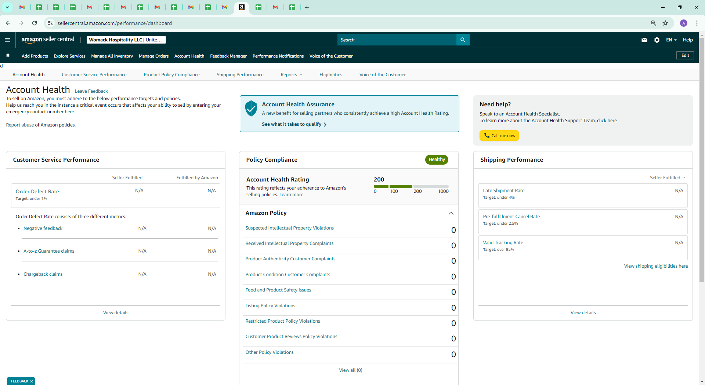The height and width of the screenshot is (385, 705).
Task: Click the search magnifier button
Action: (463, 40)
